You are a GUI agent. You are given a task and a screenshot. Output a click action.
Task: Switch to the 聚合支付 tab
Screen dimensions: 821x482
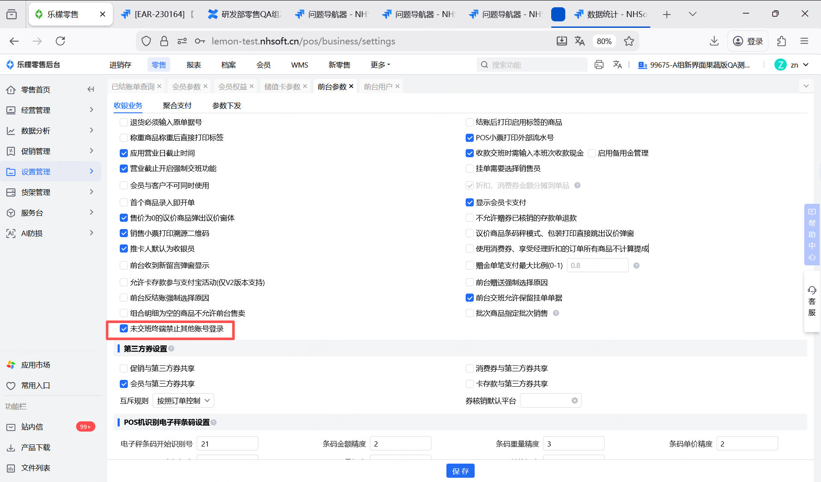(x=177, y=106)
